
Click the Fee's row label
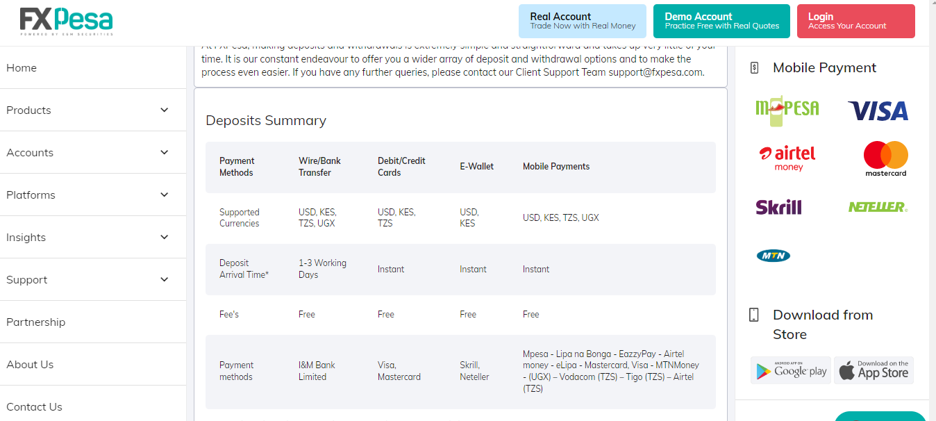point(229,315)
